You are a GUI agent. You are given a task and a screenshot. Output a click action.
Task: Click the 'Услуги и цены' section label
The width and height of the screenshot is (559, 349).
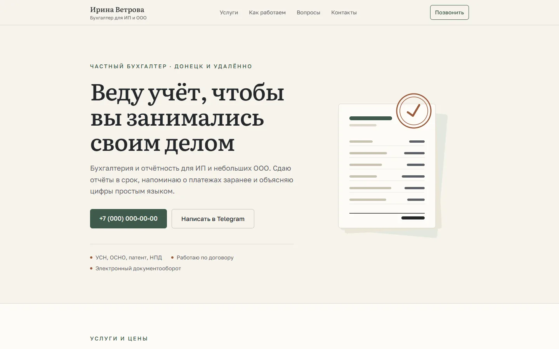(119, 339)
